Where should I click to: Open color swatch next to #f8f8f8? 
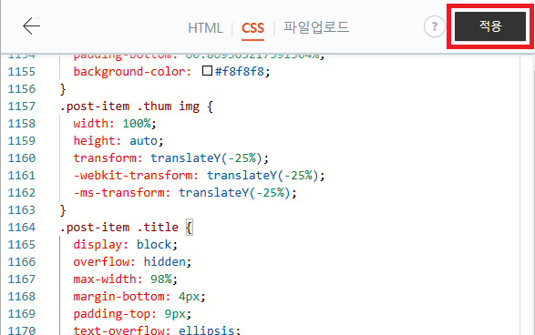coord(207,71)
